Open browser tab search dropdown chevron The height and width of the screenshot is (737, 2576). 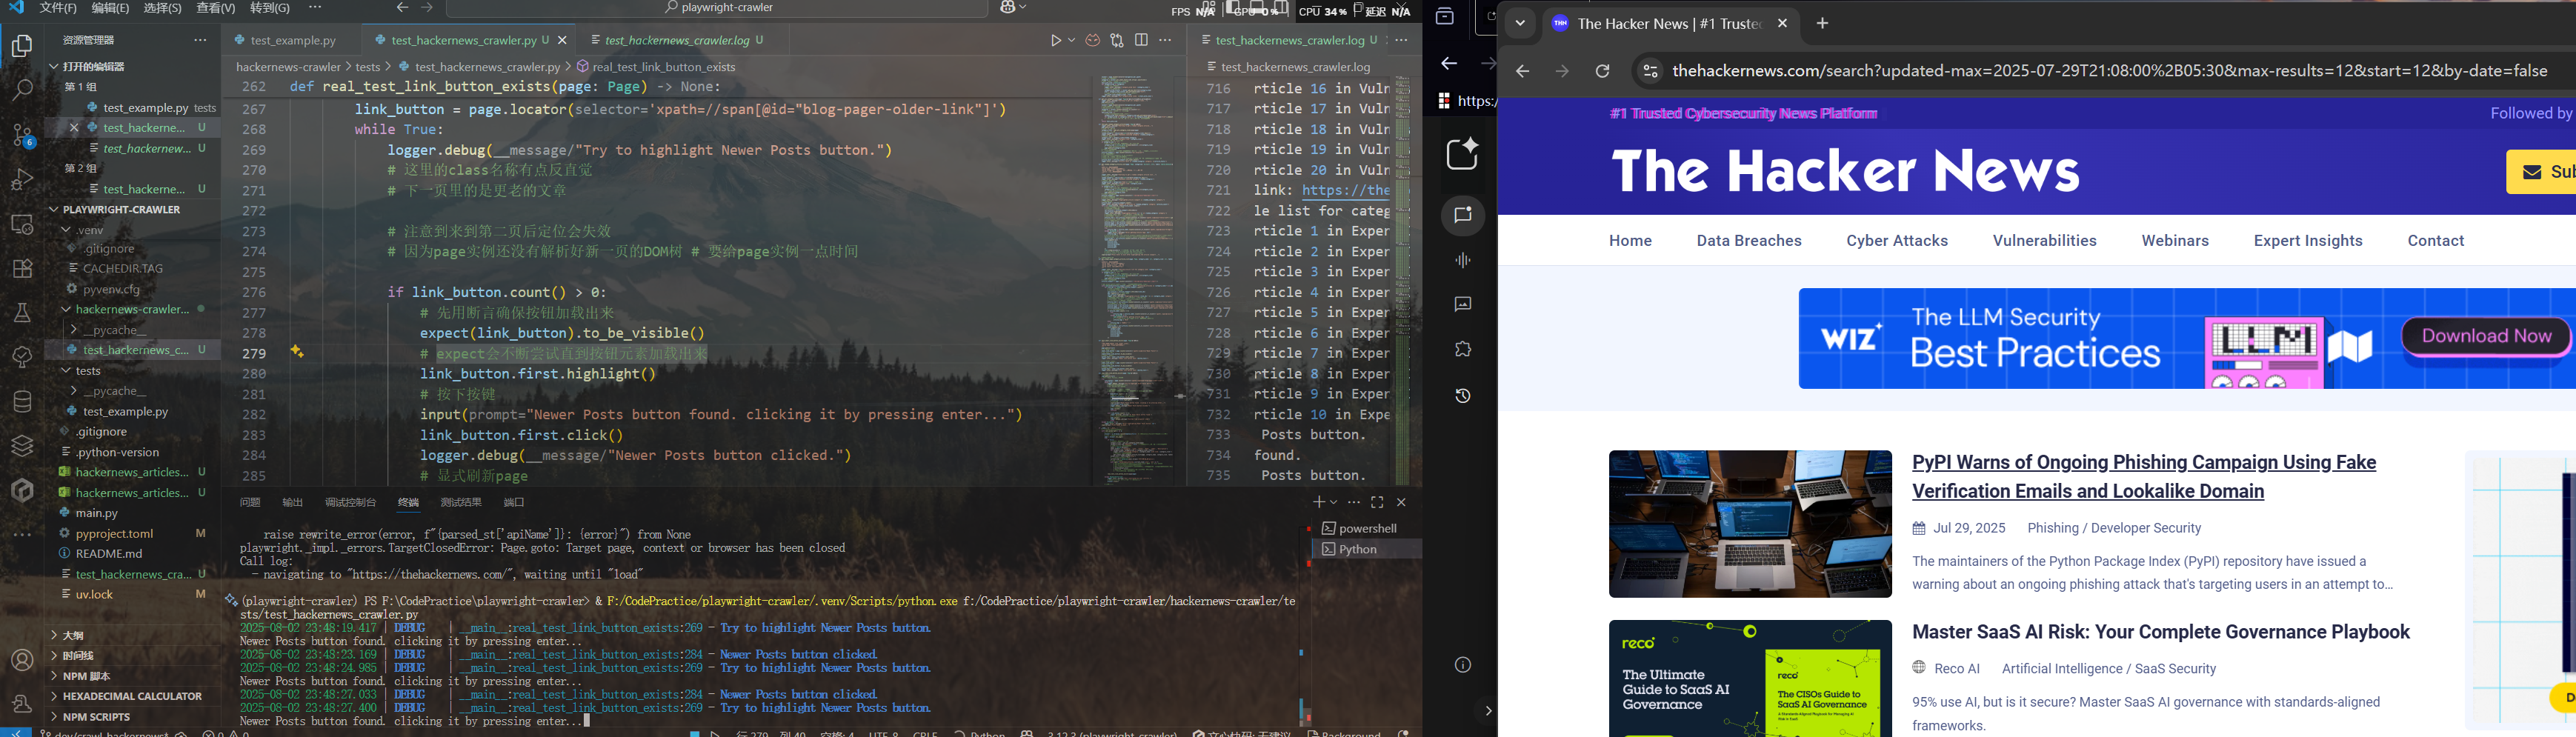pyautogui.click(x=1520, y=23)
